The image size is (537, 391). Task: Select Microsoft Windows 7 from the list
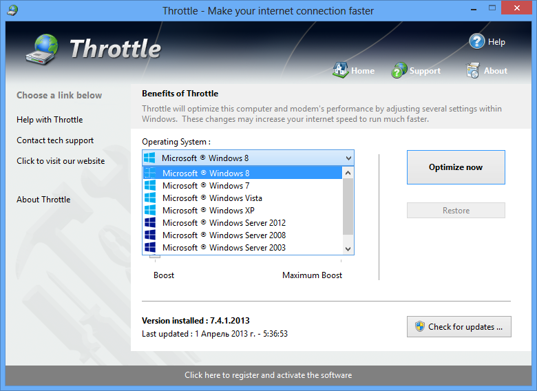[x=242, y=186]
